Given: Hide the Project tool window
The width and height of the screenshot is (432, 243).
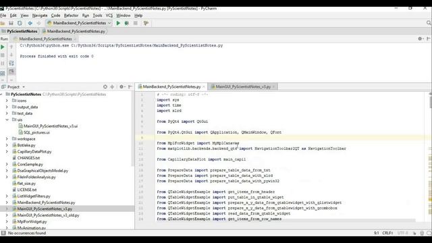Looking at the screenshot, I should (130, 87).
